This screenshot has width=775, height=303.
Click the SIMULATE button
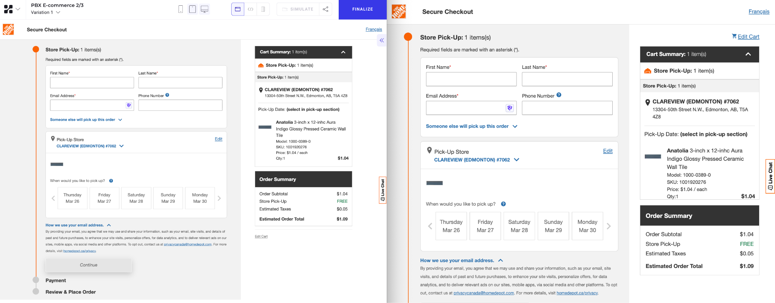(x=298, y=9)
